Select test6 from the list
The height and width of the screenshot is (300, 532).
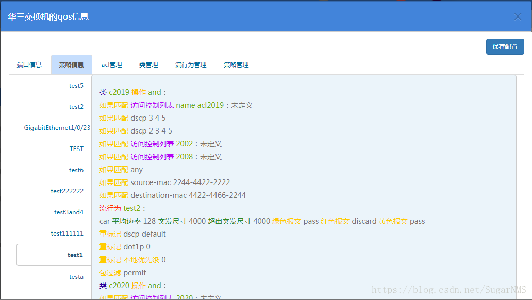76,170
